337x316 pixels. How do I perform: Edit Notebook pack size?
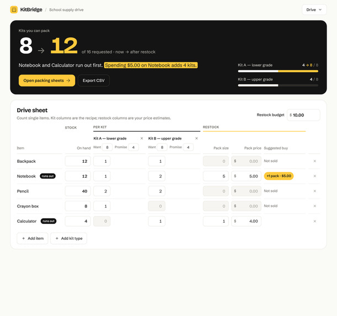coord(216,176)
